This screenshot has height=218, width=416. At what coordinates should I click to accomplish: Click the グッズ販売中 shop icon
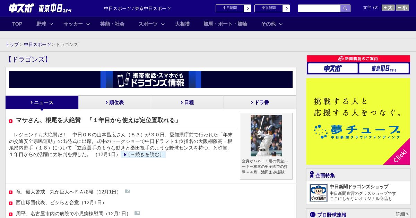coord(319,193)
